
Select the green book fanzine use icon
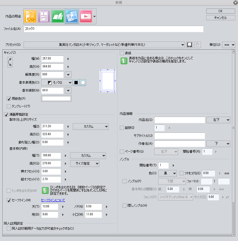(x=58, y=16)
